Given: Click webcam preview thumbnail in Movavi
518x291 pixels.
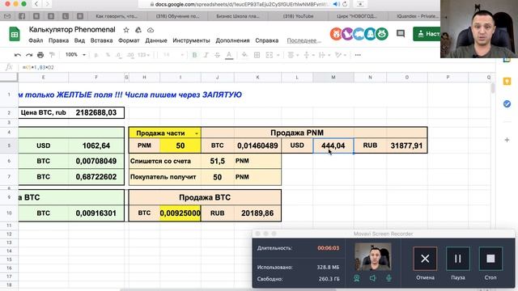Looking at the screenshot, I should click(373, 257).
